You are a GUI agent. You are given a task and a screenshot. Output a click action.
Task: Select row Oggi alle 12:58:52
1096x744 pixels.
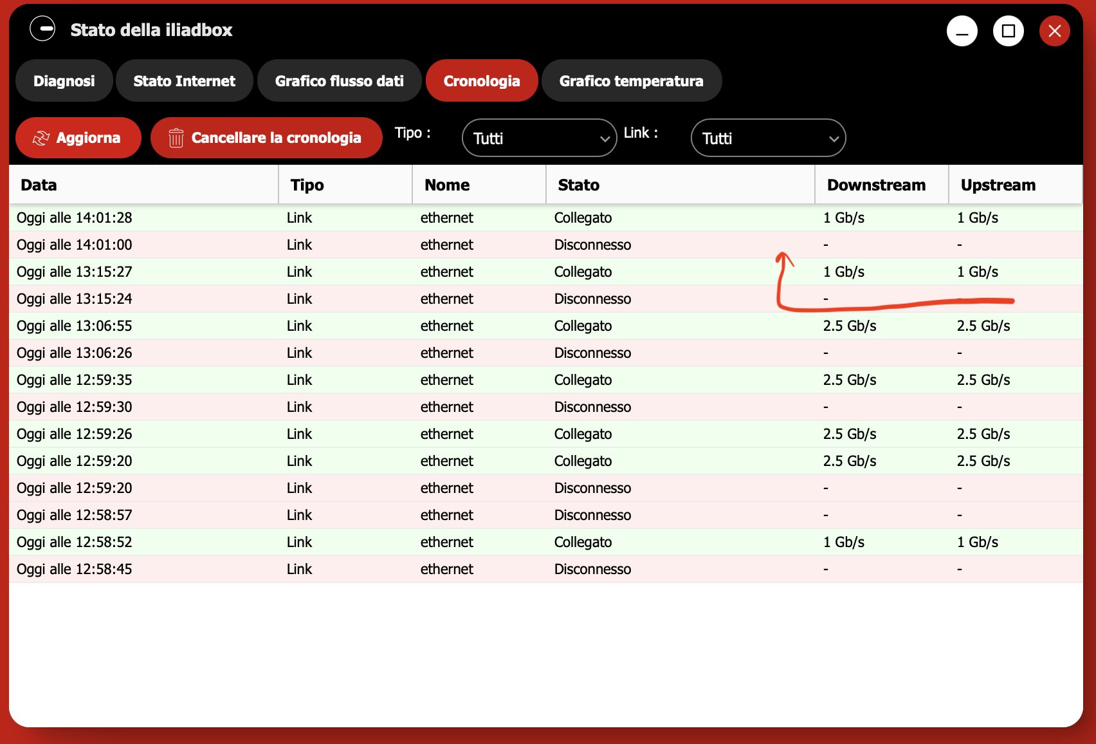(x=546, y=542)
